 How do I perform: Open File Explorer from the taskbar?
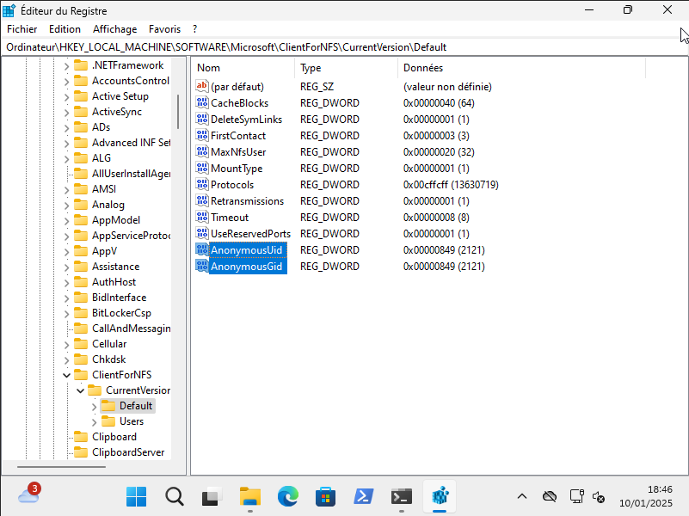(250, 497)
